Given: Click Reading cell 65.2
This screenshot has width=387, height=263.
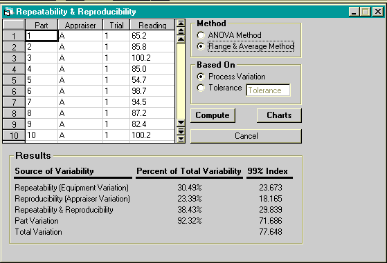Looking at the screenshot, I should pyautogui.click(x=152, y=36).
